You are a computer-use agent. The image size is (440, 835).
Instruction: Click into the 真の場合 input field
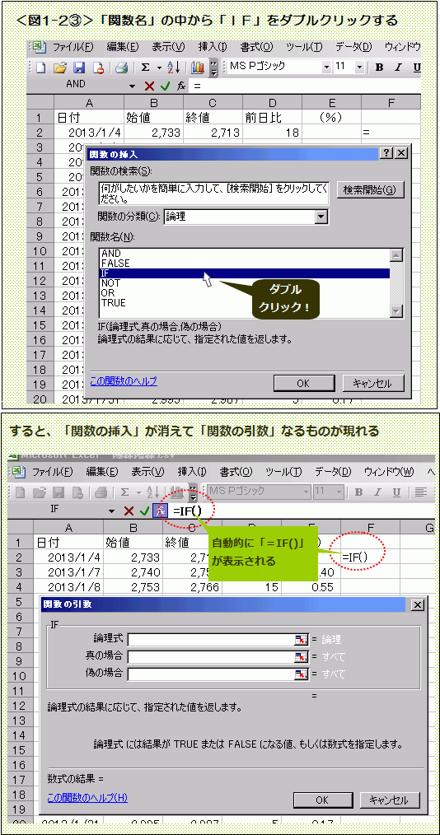click(x=212, y=656)
